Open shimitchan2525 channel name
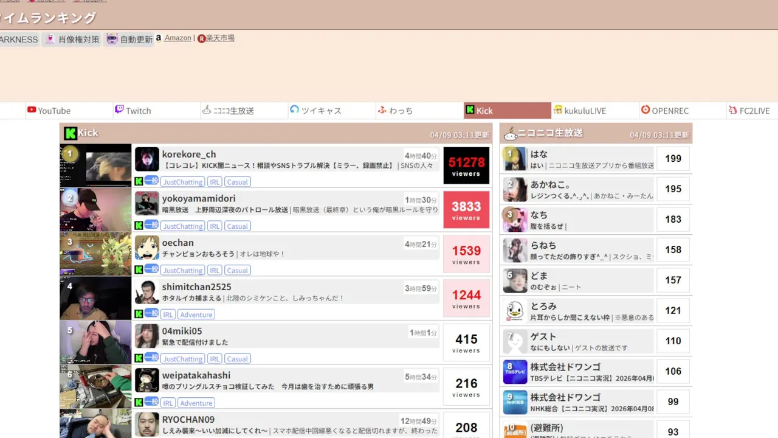778x438 pixels. point(196,287)
